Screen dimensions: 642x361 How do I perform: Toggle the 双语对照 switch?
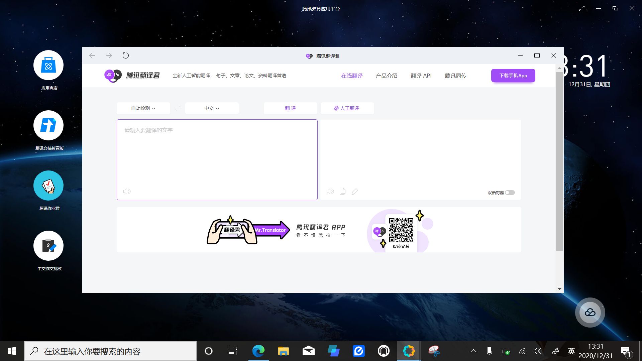click(510, 193)
